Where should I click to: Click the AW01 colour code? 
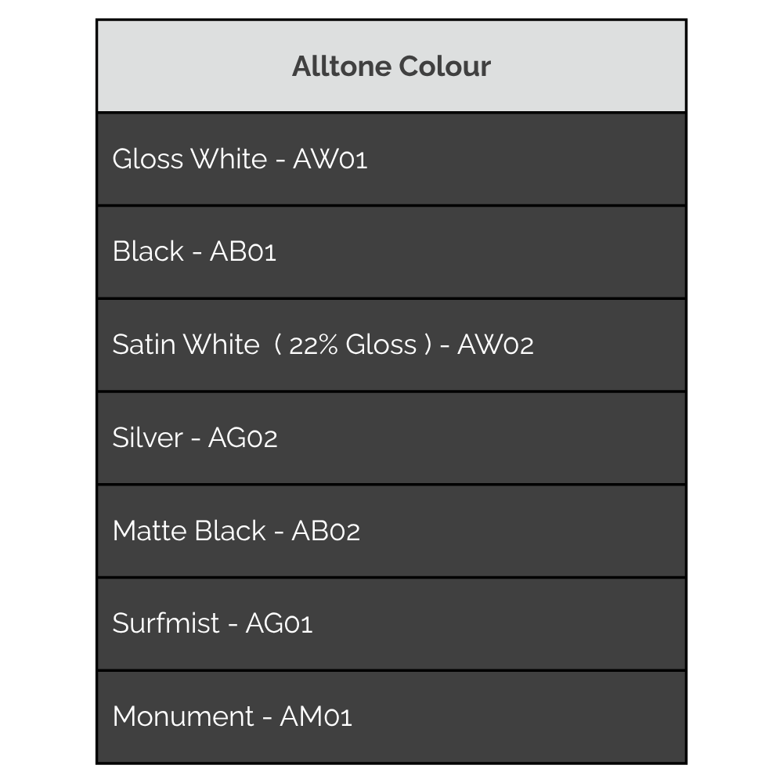pos(330,159)
